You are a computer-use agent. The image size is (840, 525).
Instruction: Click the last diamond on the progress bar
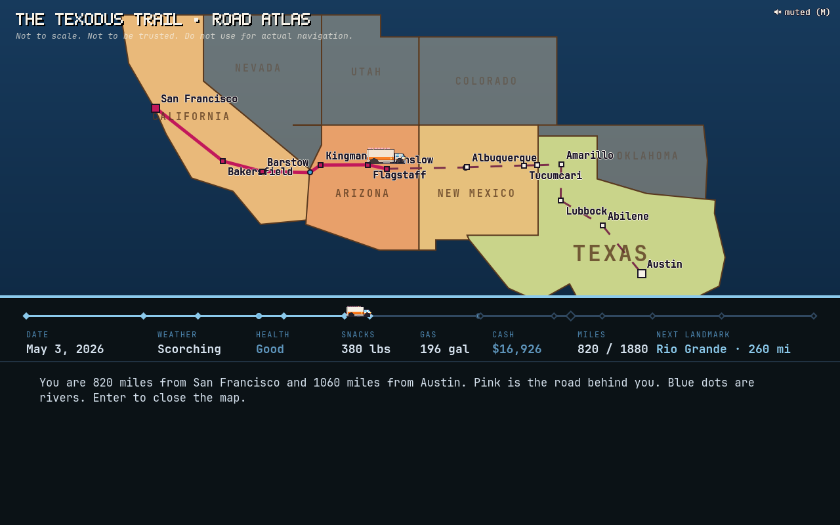[814, 316]
